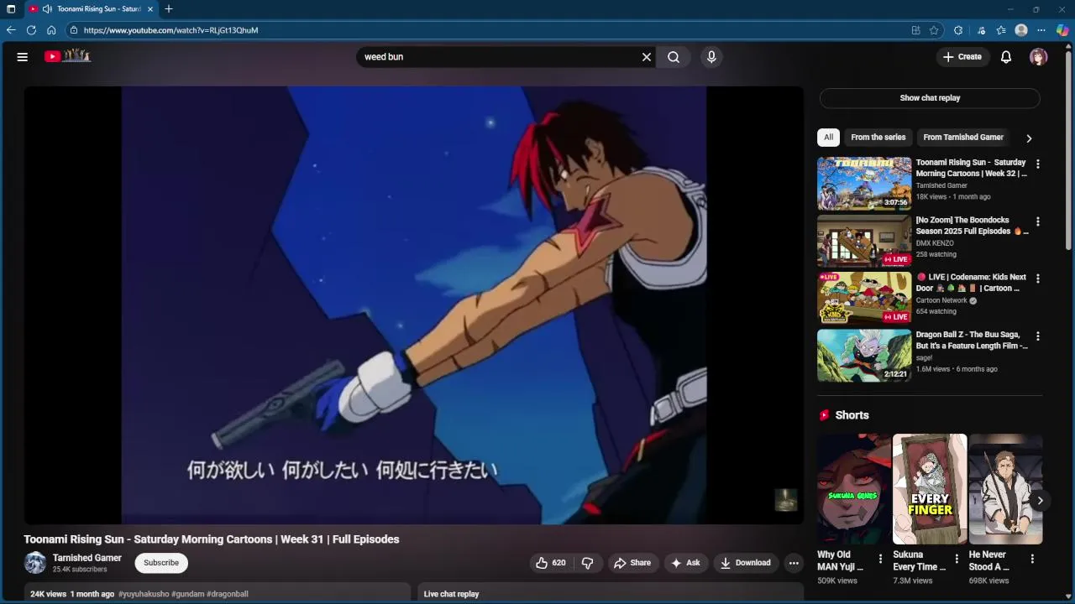Dislike the video
Viewport: 1075px width, 604px height.
coord(588,563)
